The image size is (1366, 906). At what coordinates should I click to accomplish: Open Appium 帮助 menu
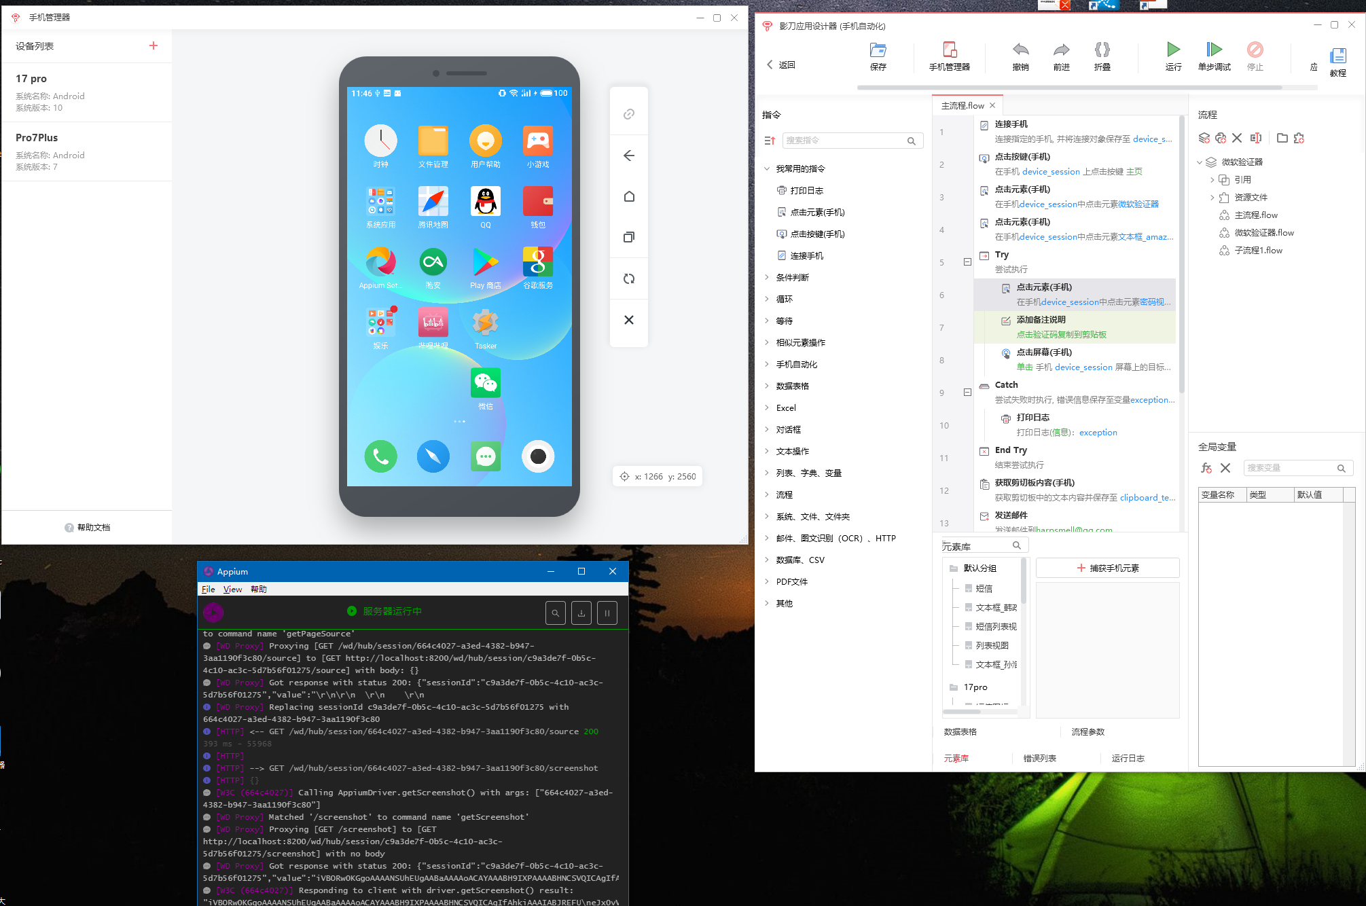point(258,589)
